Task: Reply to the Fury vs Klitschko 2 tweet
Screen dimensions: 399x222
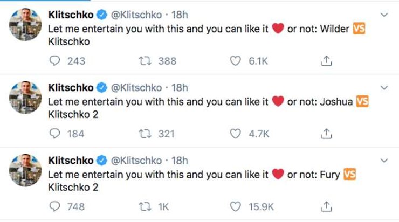Action: pos(54,206)
